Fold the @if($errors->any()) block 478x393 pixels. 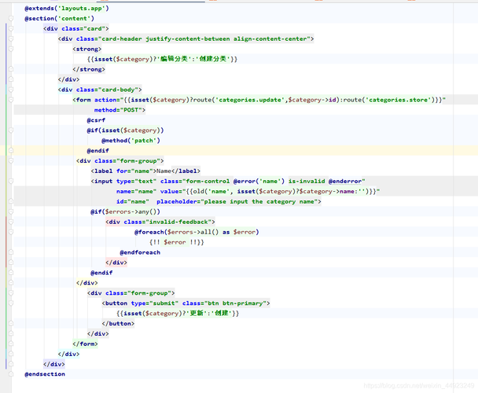(11, 211)
